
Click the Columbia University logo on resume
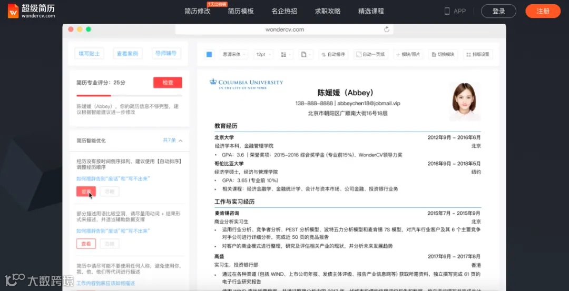pyautogui.click(x=247, y=84)
